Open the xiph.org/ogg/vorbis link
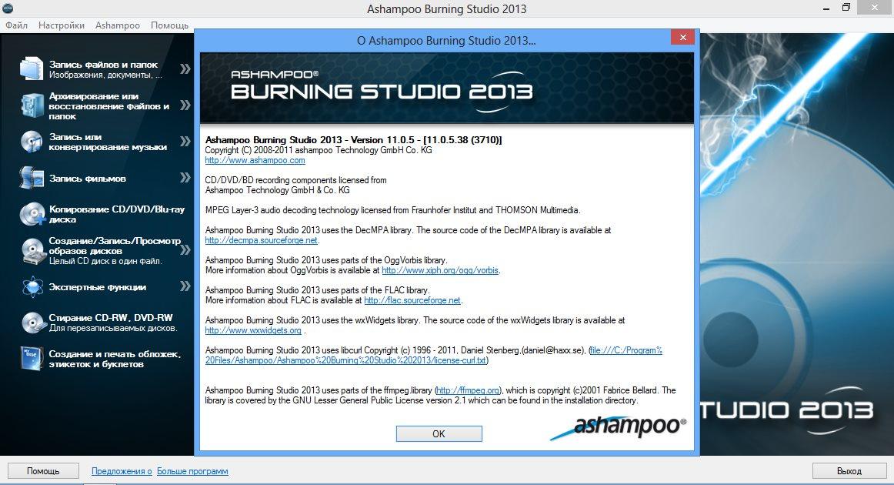 (440, 270)
